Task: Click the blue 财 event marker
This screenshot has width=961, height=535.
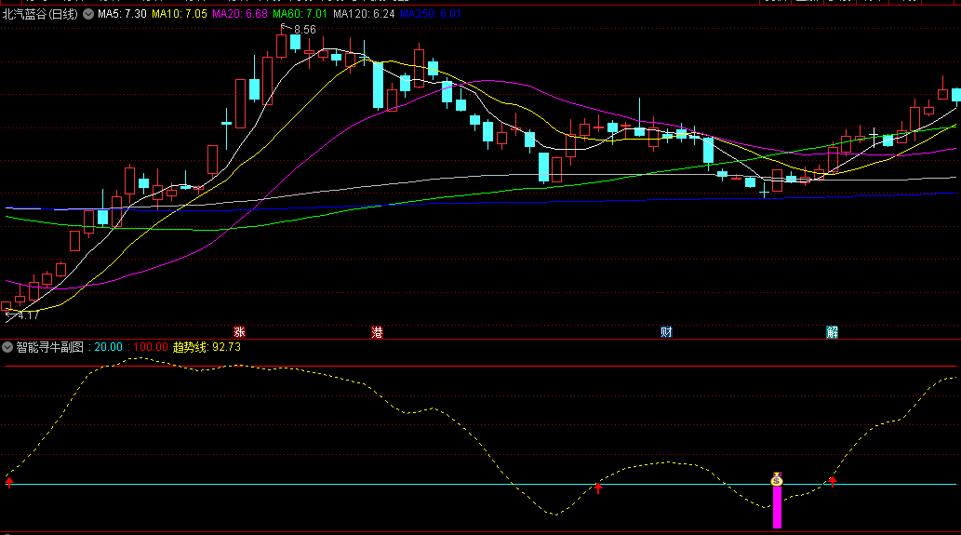Action: coord(666,331)
